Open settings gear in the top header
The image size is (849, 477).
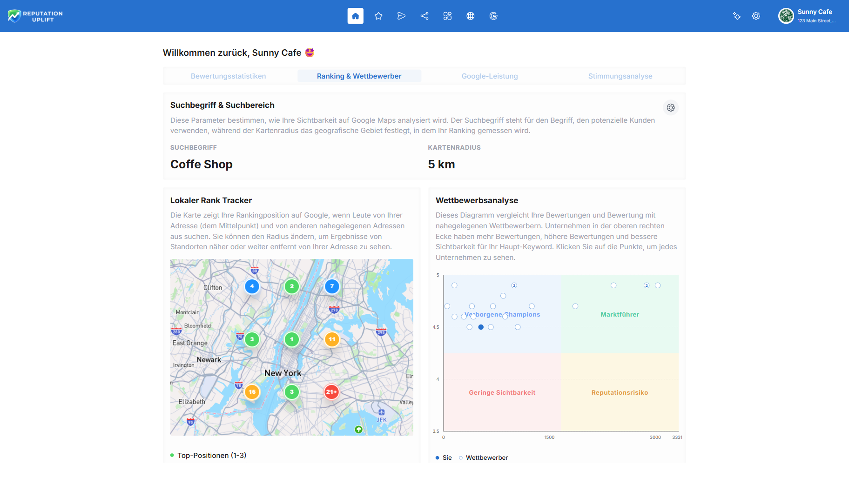pyautogui.click(x=756, y=16)
